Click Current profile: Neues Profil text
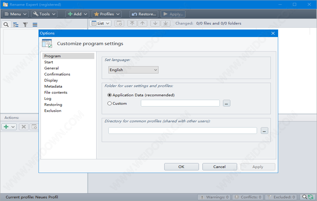Viewport: 317px width, 201px height. (x=32, y=197)
